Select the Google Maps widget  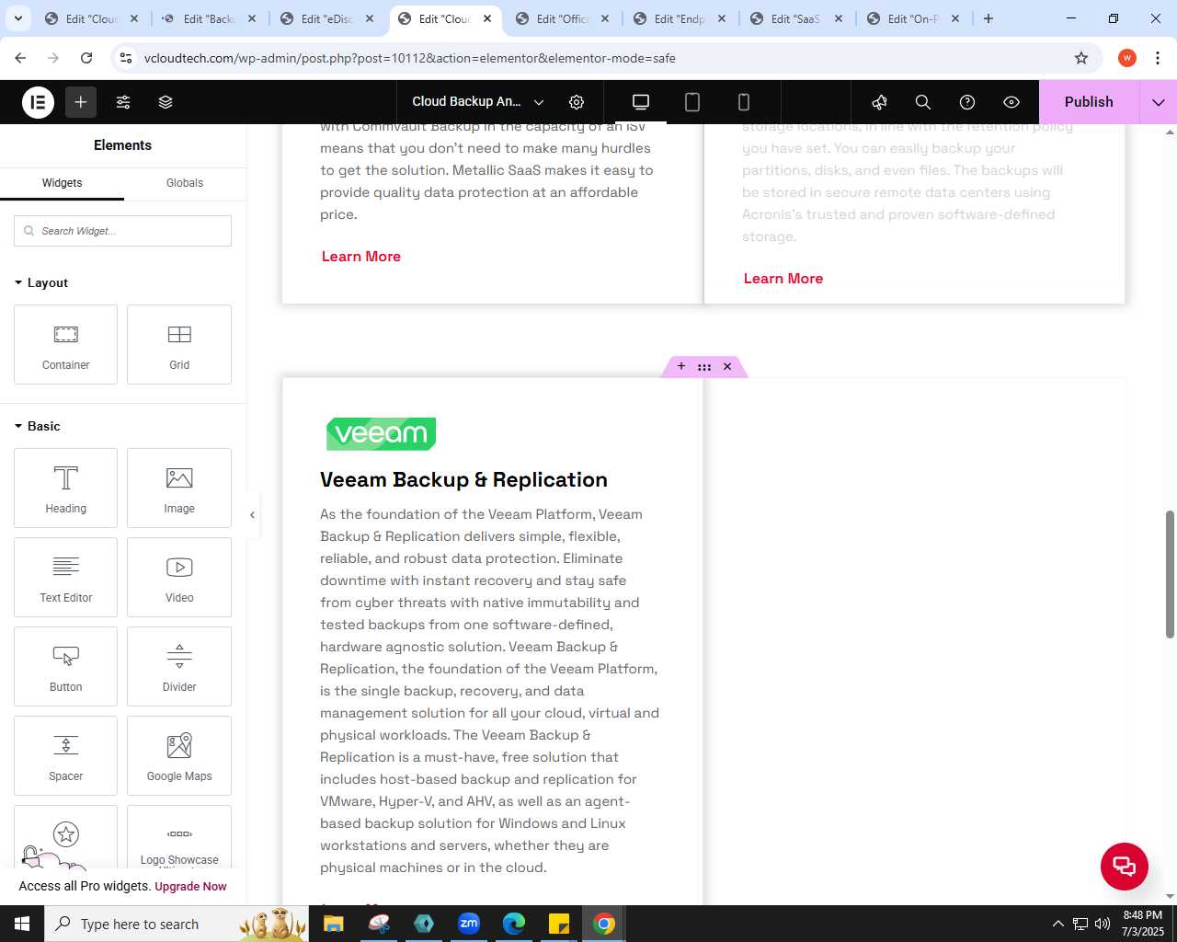(179, 755)
